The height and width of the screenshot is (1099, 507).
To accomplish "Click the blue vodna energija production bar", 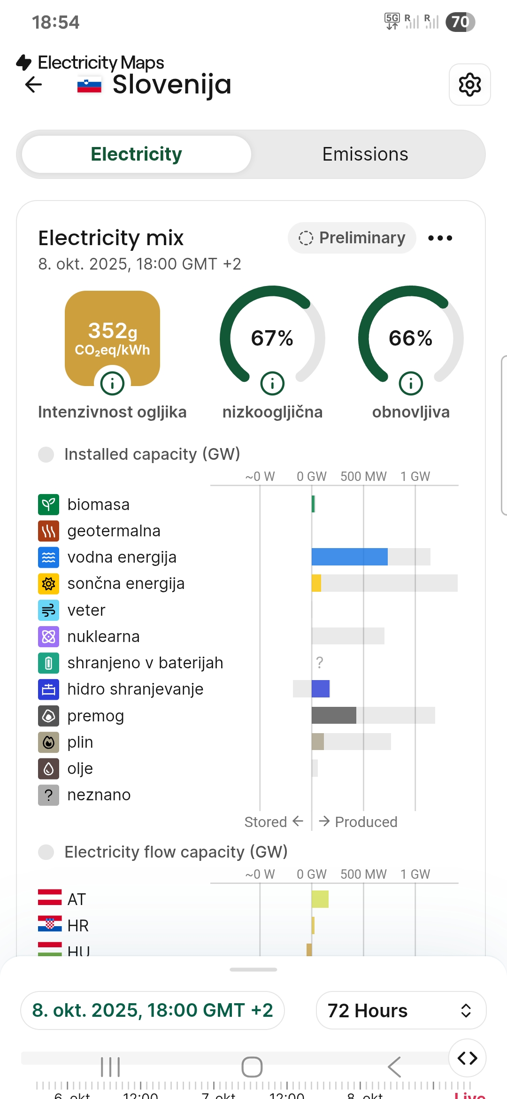I will coord(349,557).
